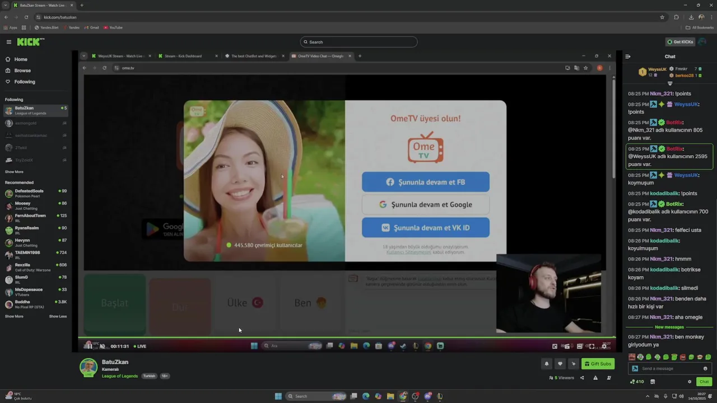Click the Get KICKs button

coord(681,42)
